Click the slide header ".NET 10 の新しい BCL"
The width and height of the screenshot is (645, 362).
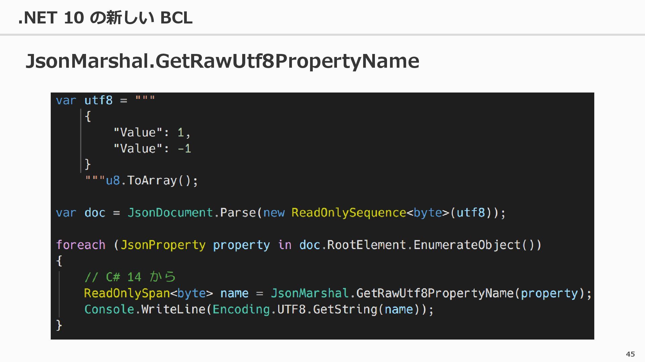pos(105,17)
